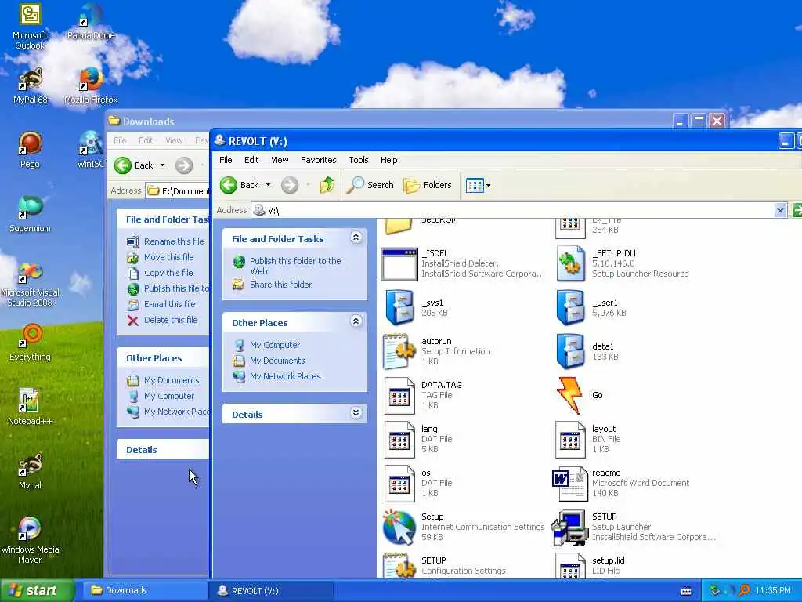Click the Go button beside address bar
Image resolution: width=802 pixels, height=602 pixels.
pyautogui.click(x=797, y=210)
